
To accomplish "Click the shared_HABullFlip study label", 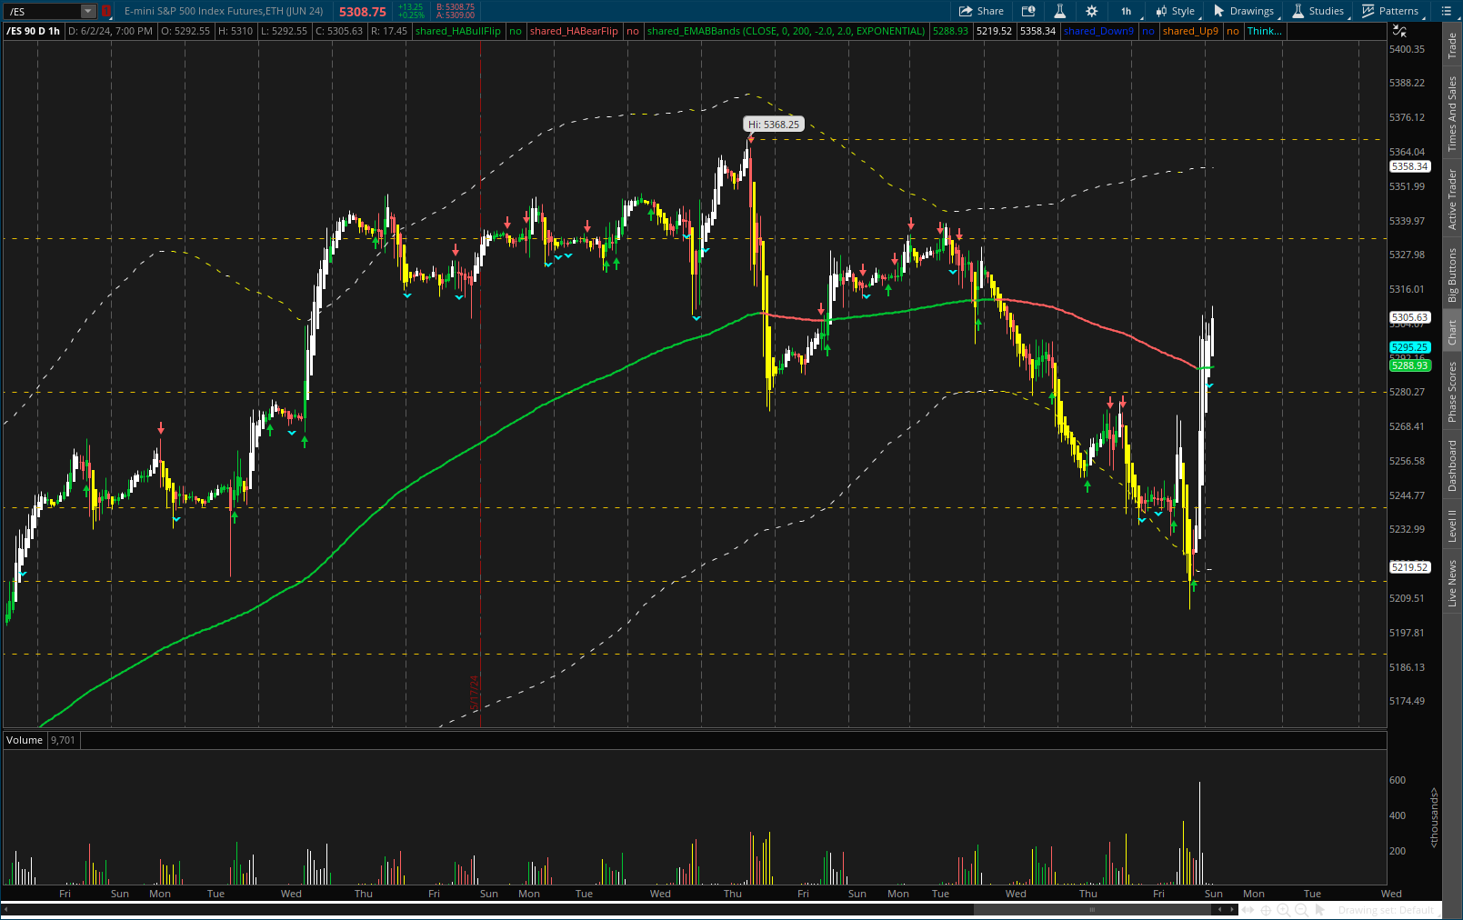I will pos(457,31).
